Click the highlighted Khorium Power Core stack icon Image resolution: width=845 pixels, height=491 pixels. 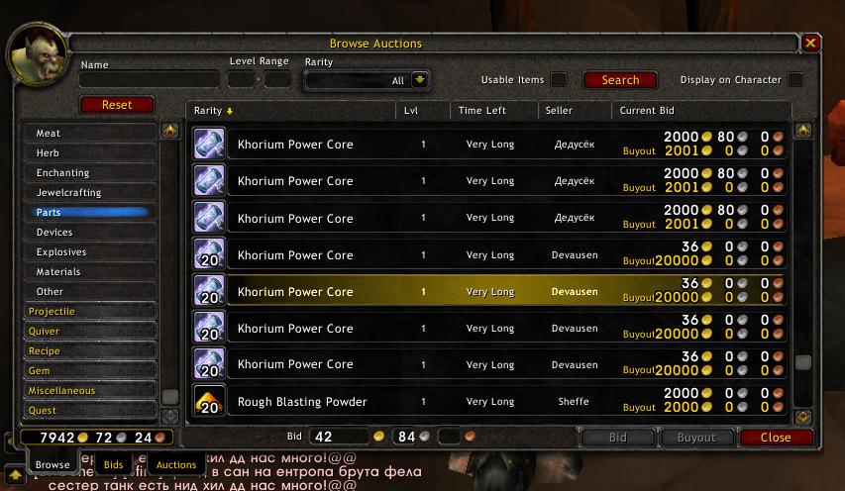[x=209, y=291]
